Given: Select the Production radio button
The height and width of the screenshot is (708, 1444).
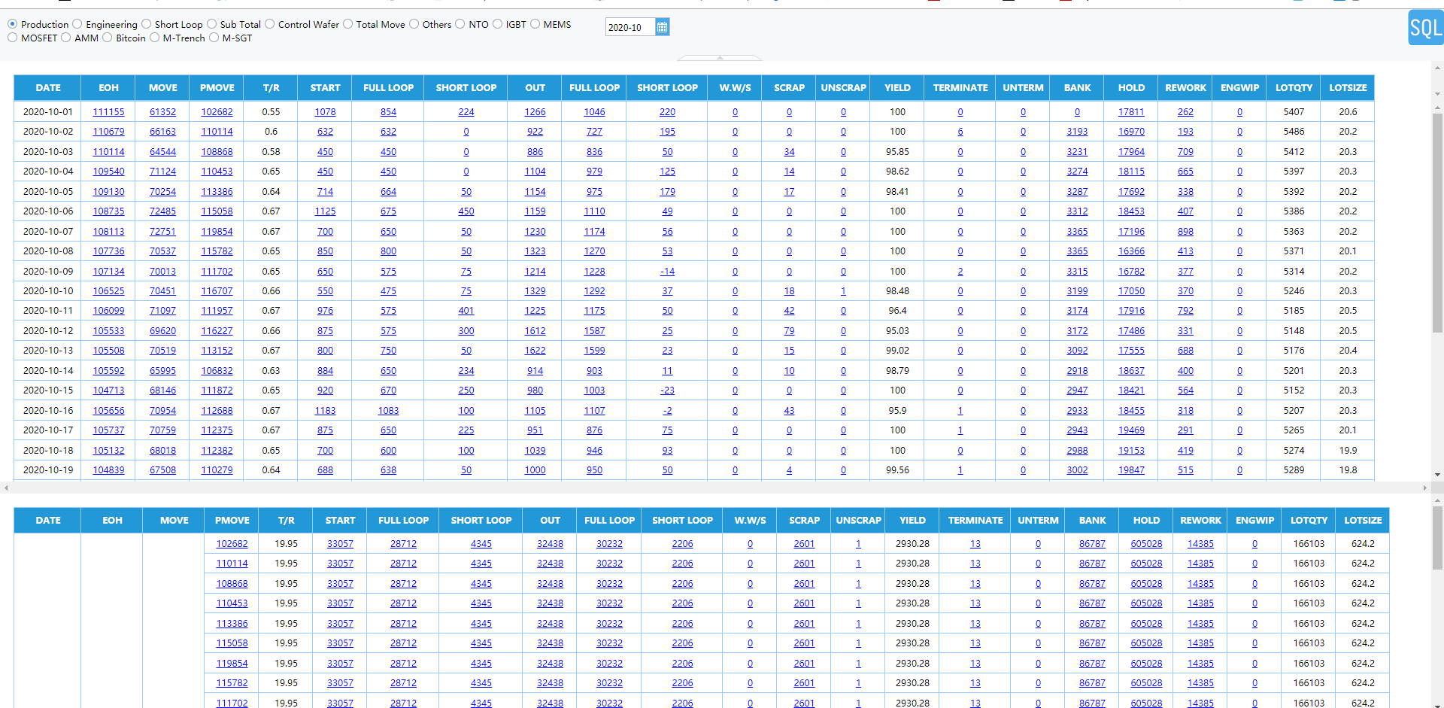Looking at the screenshot, I should (x=13, y=24).
